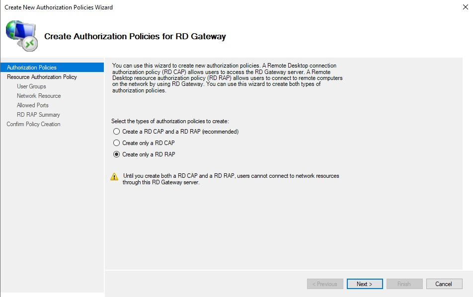Viewport: 473px width, 297px height.
Task: Open the Authorization Policies step
Action: [52, 67]
